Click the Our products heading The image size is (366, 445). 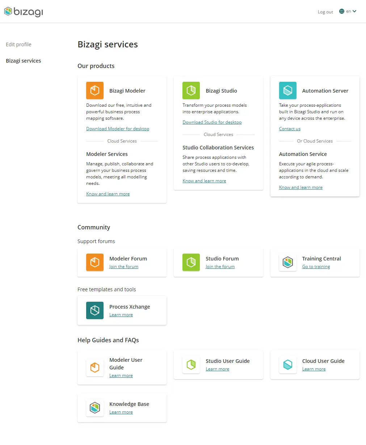pos(96,66)
